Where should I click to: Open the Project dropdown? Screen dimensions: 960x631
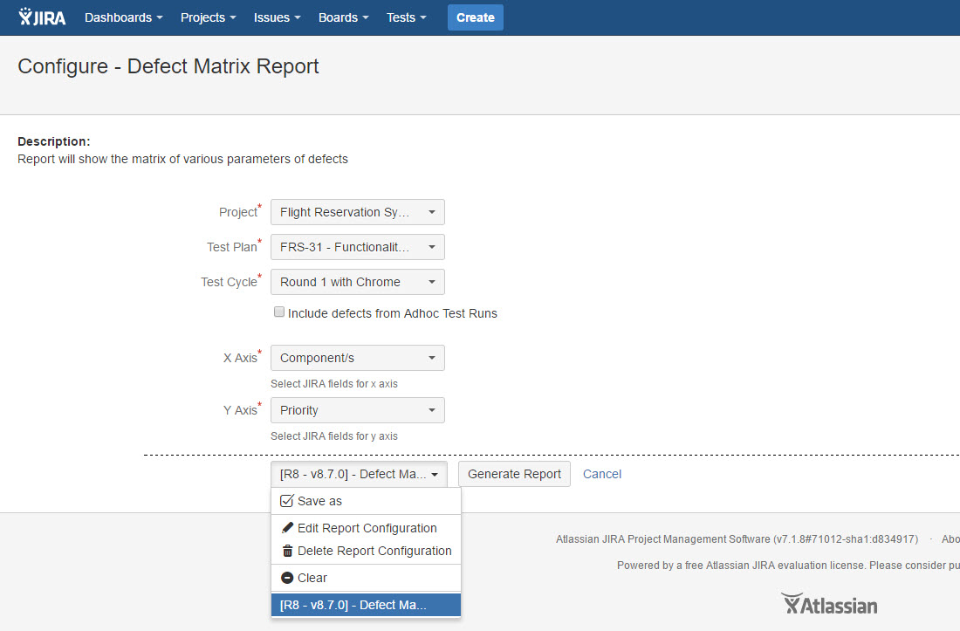[357, 212]
